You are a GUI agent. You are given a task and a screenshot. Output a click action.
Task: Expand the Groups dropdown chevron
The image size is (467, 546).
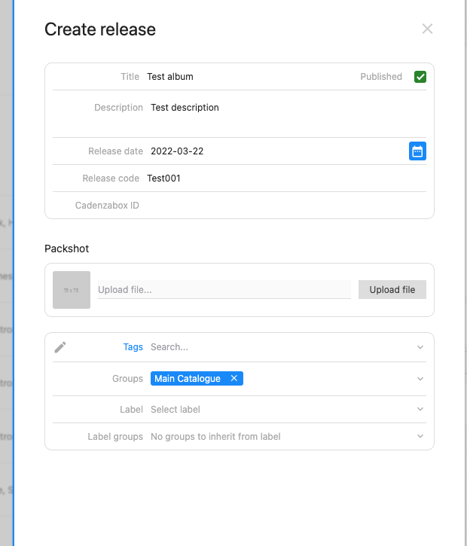420,379
